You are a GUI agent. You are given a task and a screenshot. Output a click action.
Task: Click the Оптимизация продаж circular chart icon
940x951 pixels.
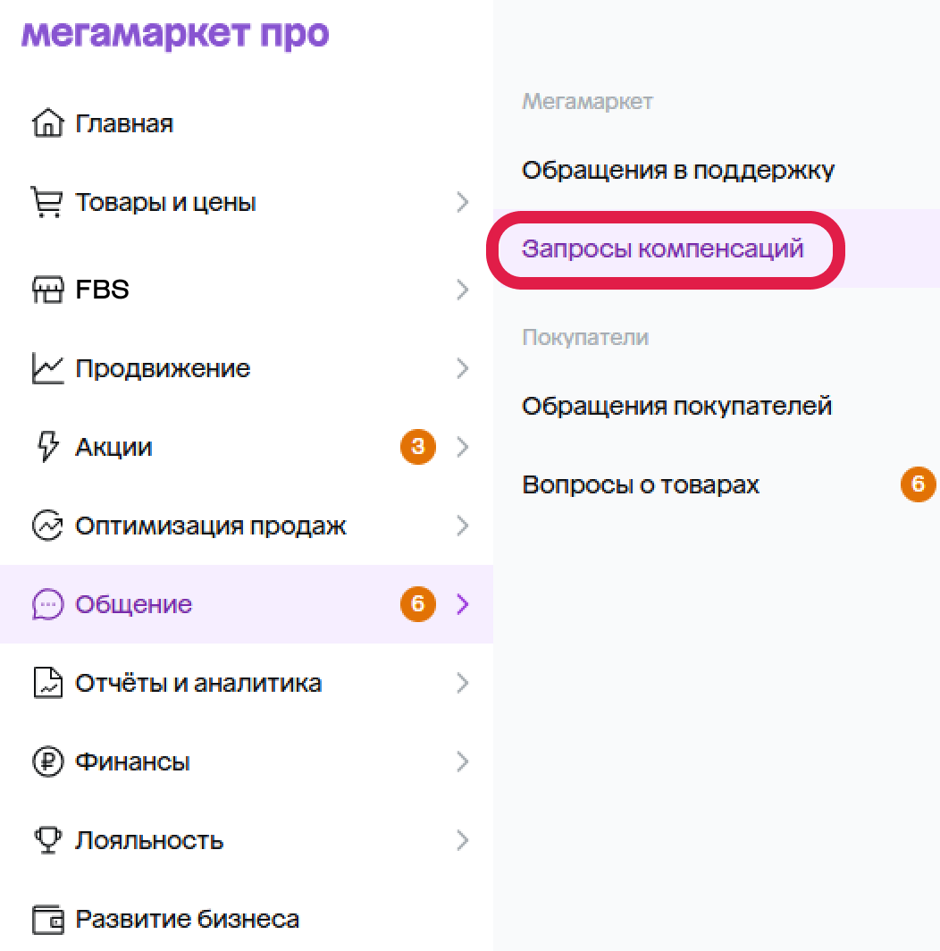[48, 526]
